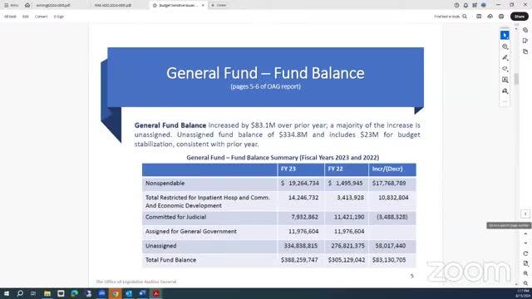This screenshot has width=532, height=299.
Task: Open the bookmarks panel
Action: pyautogui.click(x=525, y=41)
